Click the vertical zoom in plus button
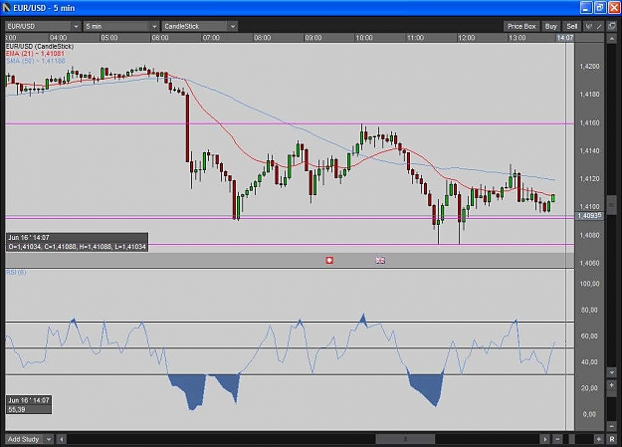622x447 pixels. pyautogui.click(x=611, y=385)
